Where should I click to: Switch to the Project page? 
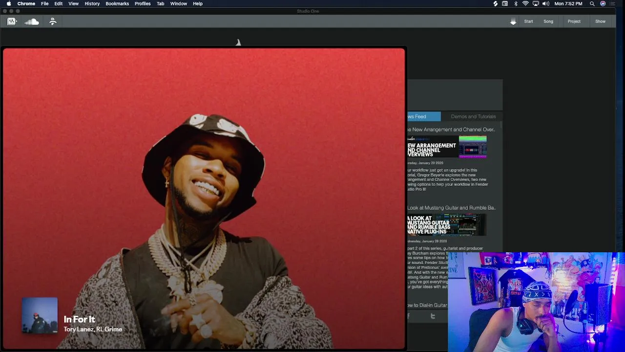click(x=574, y=22)
